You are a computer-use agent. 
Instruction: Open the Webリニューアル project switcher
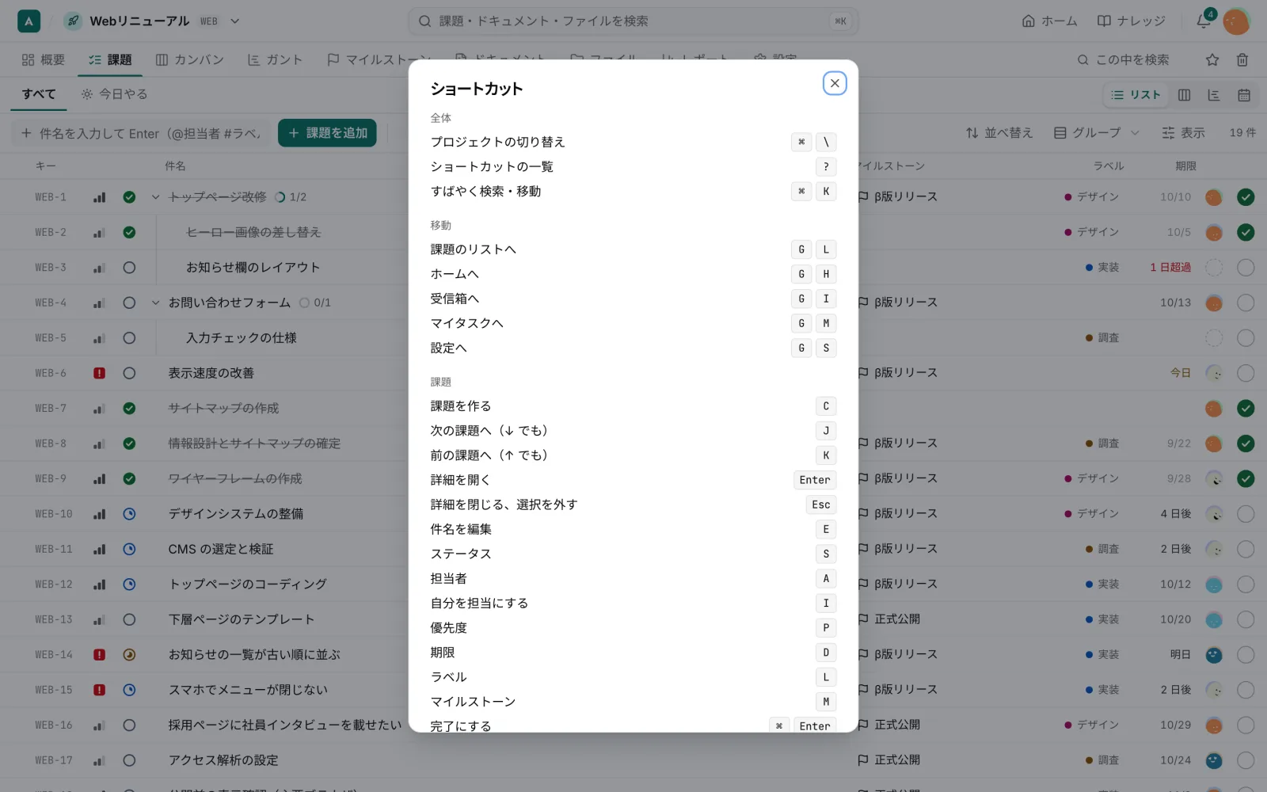click(x=152, y=21)
